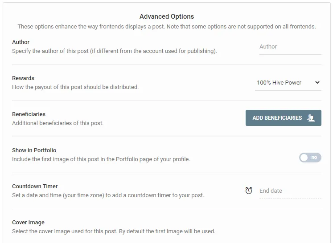Click the frontends options note text
Viewport: 333px width, 243px height.
tap(167, 27)
